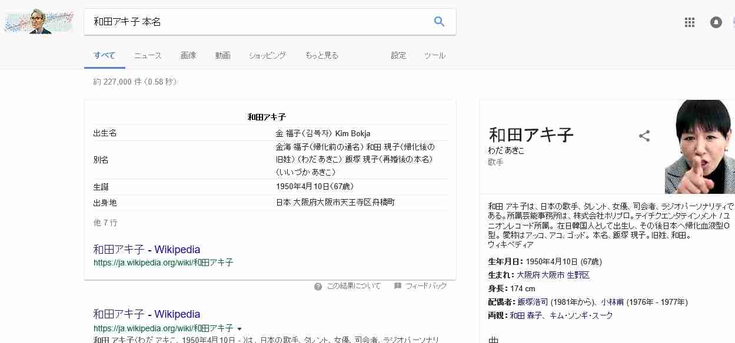The width and height of the screenshot is (735, 343).
Task: Share the 和田アキ子 knowledge panel
Action: point(644,136)
